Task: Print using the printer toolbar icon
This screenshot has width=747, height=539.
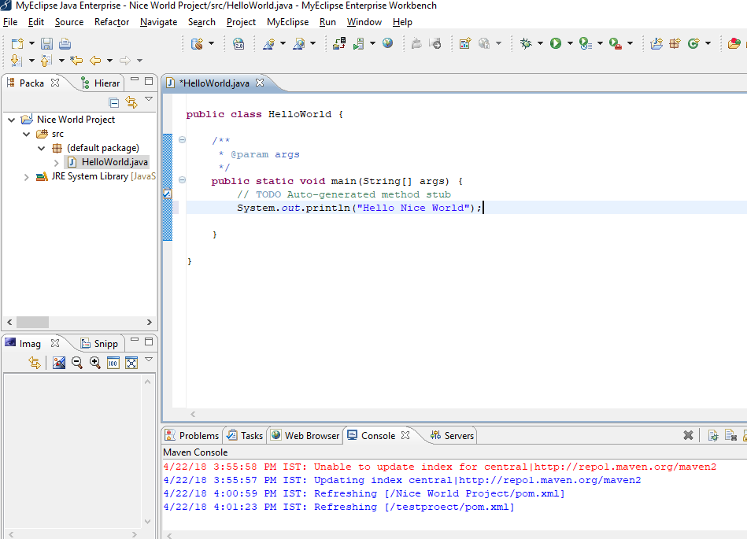Action: (x=65, y=44)
